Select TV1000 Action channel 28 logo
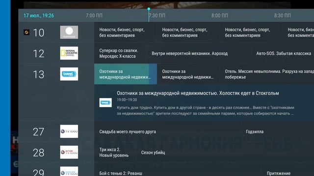314x176 pixels. click(x=69, y=152)
